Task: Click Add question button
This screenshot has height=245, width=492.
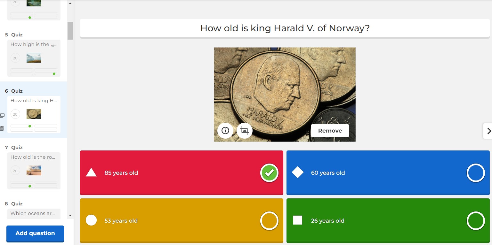Action: coord(35,233)
